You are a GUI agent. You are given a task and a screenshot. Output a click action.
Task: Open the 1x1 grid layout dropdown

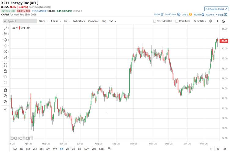(x=113, y=21)
